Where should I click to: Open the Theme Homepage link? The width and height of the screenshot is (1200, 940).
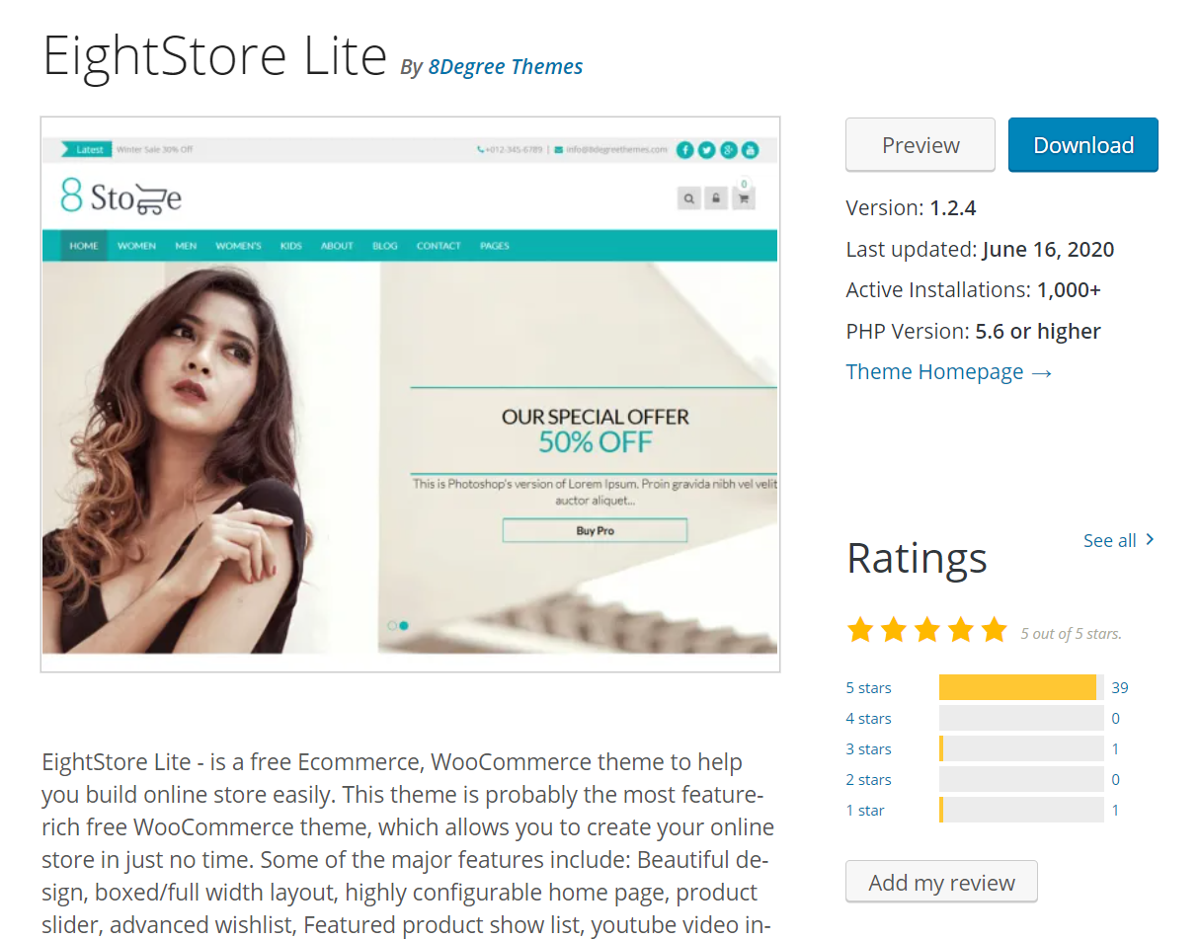pyautogui.click(x=948, y=372)
